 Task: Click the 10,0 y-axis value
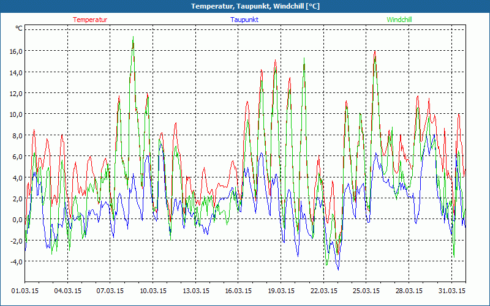(16, 114)
